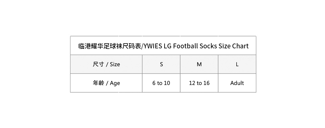Click the word Age in the row label

[x=115, y=83]
